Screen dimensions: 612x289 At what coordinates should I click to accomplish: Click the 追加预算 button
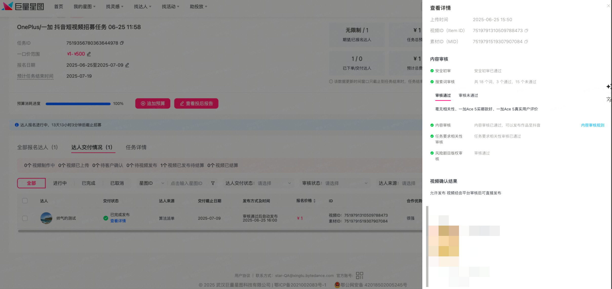point(153,104)
